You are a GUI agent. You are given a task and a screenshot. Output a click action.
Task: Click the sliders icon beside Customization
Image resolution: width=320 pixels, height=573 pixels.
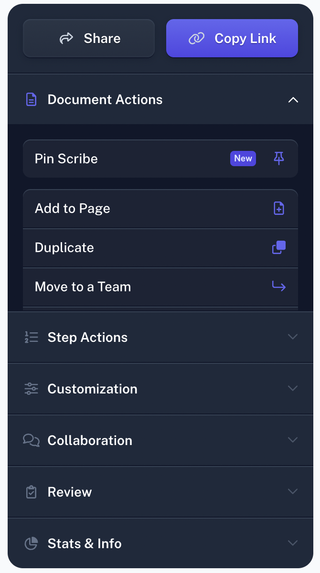pyautogui.click(x=31, y=389)
